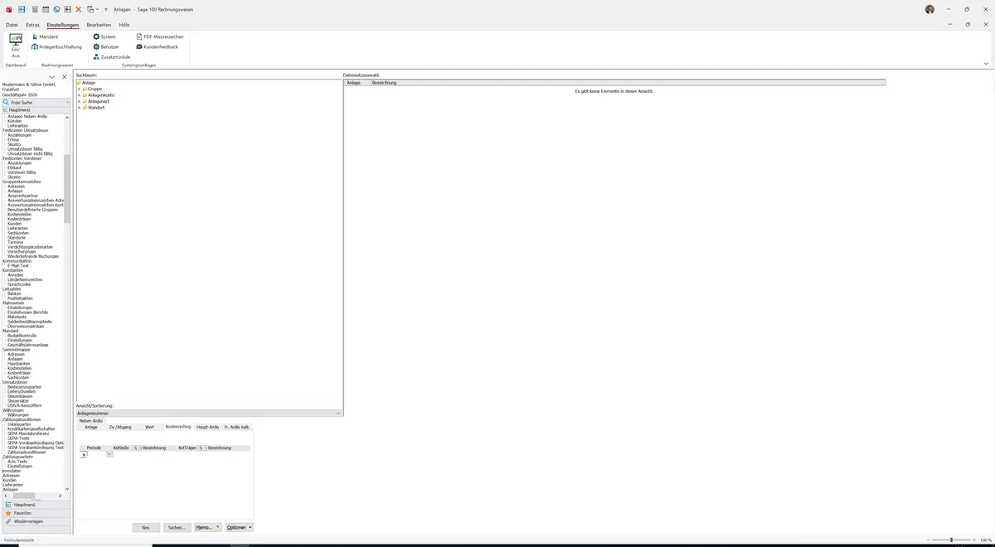Click the sidebar vertical scrollbar
This screenshot has width=995, height=547.
[x=67, y=189]
